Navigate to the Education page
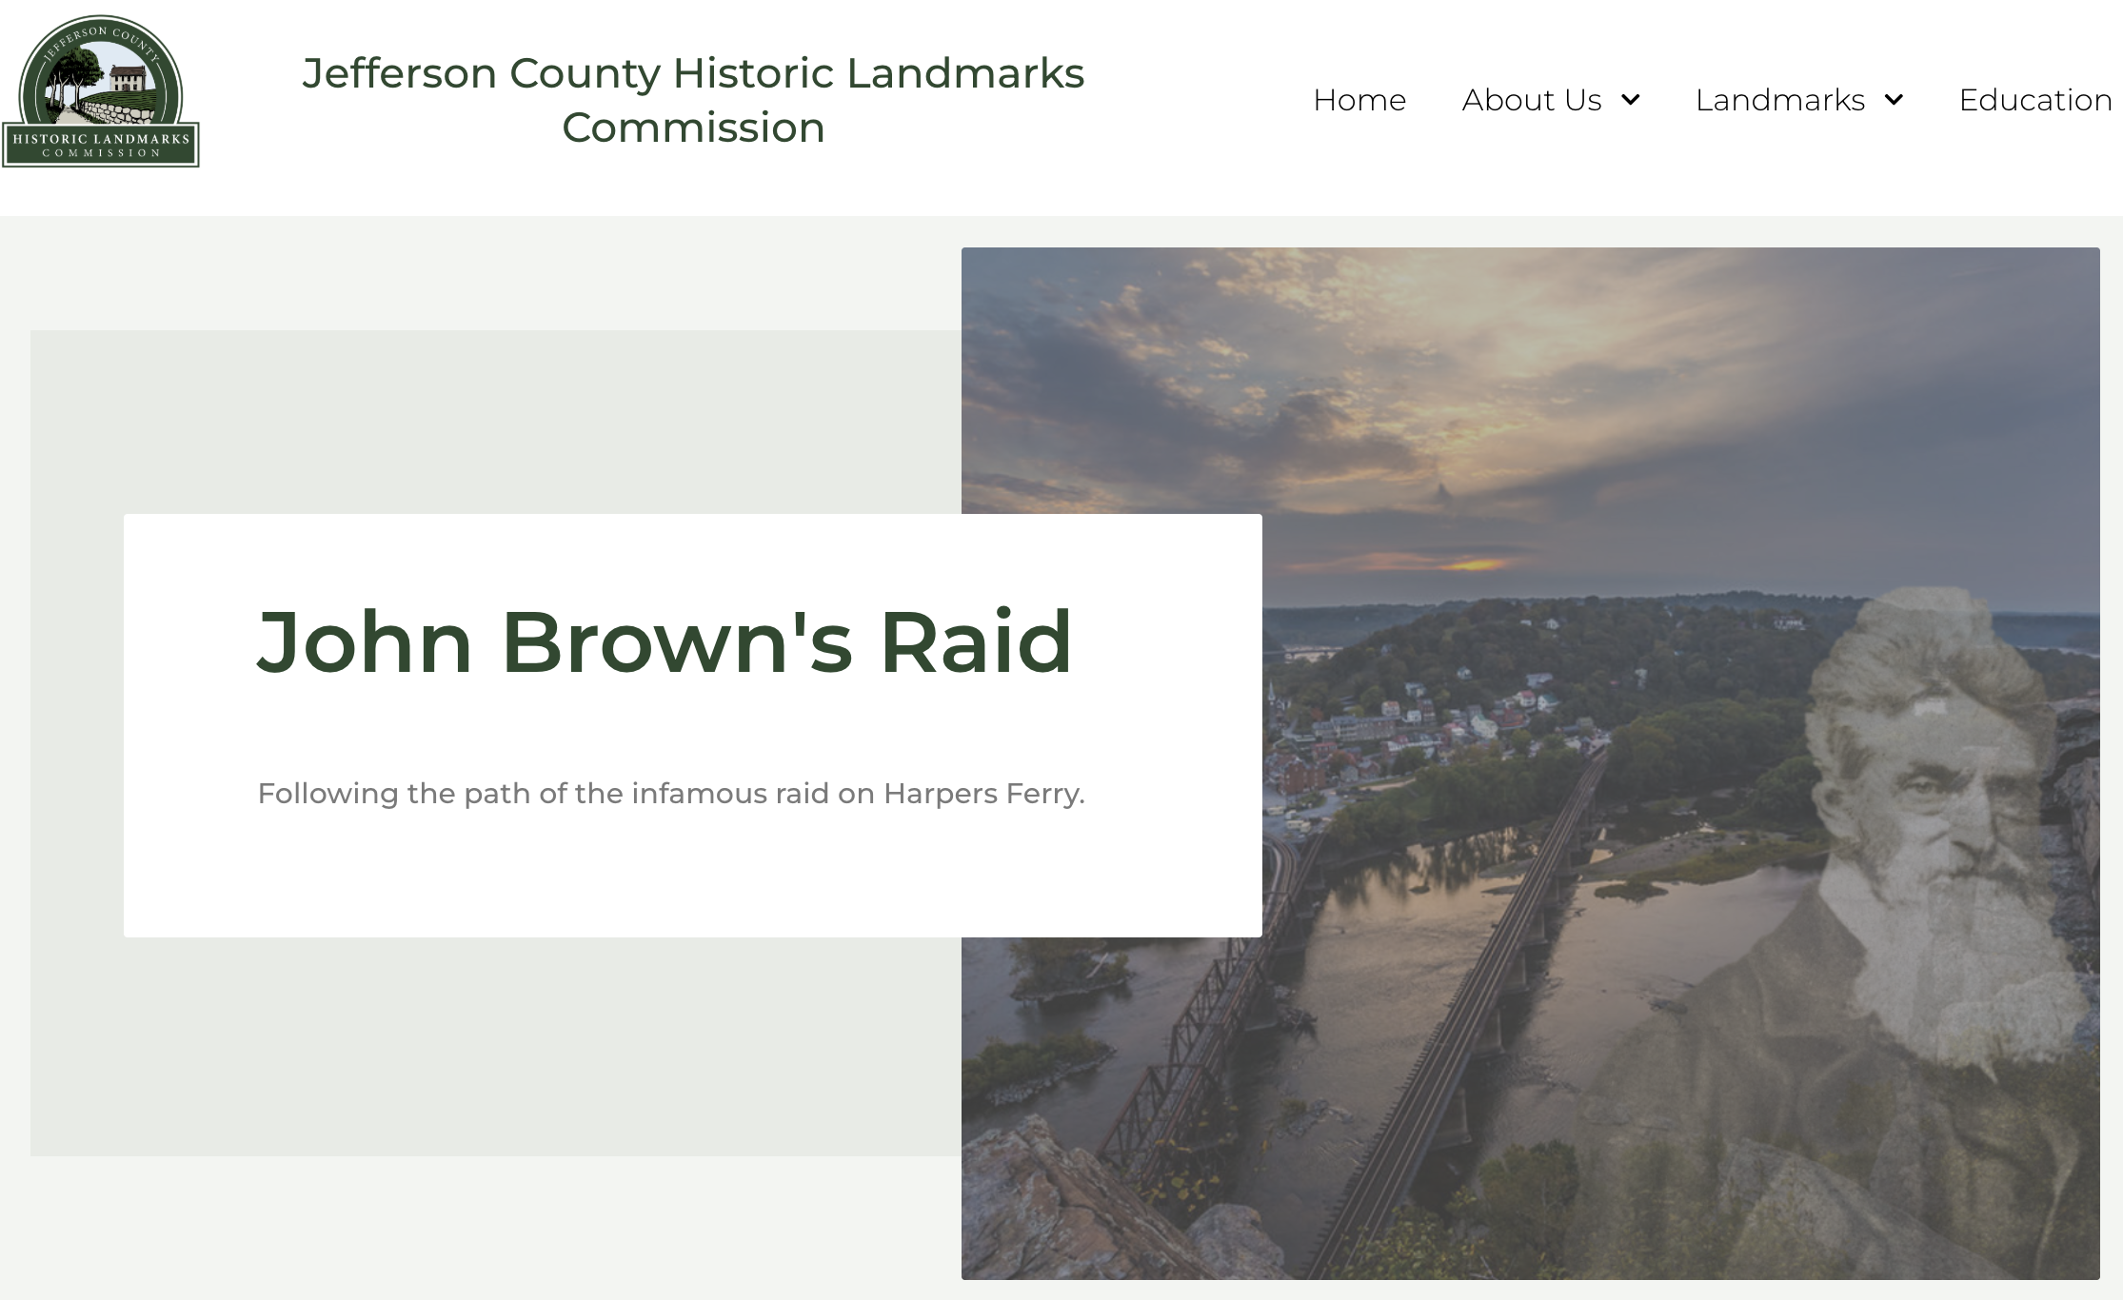Screen dimensions: 2123x1300 2034,100
